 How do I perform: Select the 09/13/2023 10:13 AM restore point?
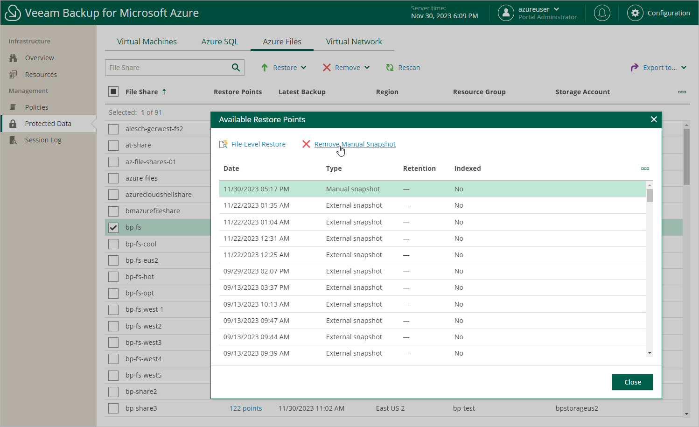[432, 304]
